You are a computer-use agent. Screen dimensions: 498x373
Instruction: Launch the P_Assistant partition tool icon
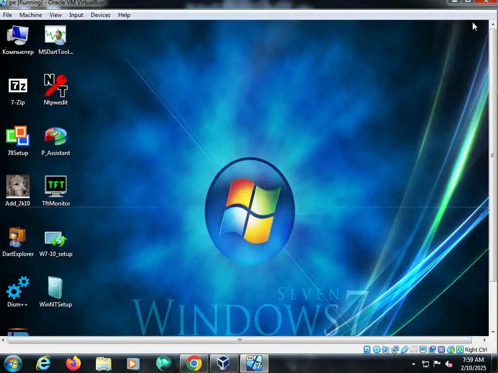point(55,141)
